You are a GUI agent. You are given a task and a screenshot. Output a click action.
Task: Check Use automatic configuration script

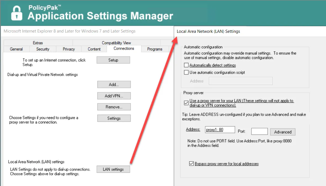click(x=186, y=72)
